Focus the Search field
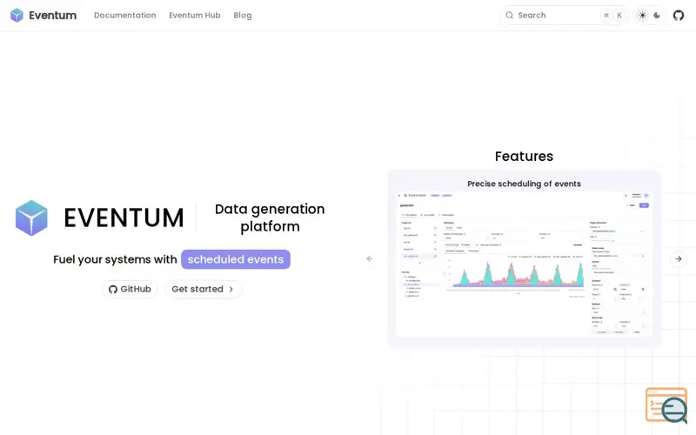The width and height of the screenshot is (696, 435). [564, 15]
